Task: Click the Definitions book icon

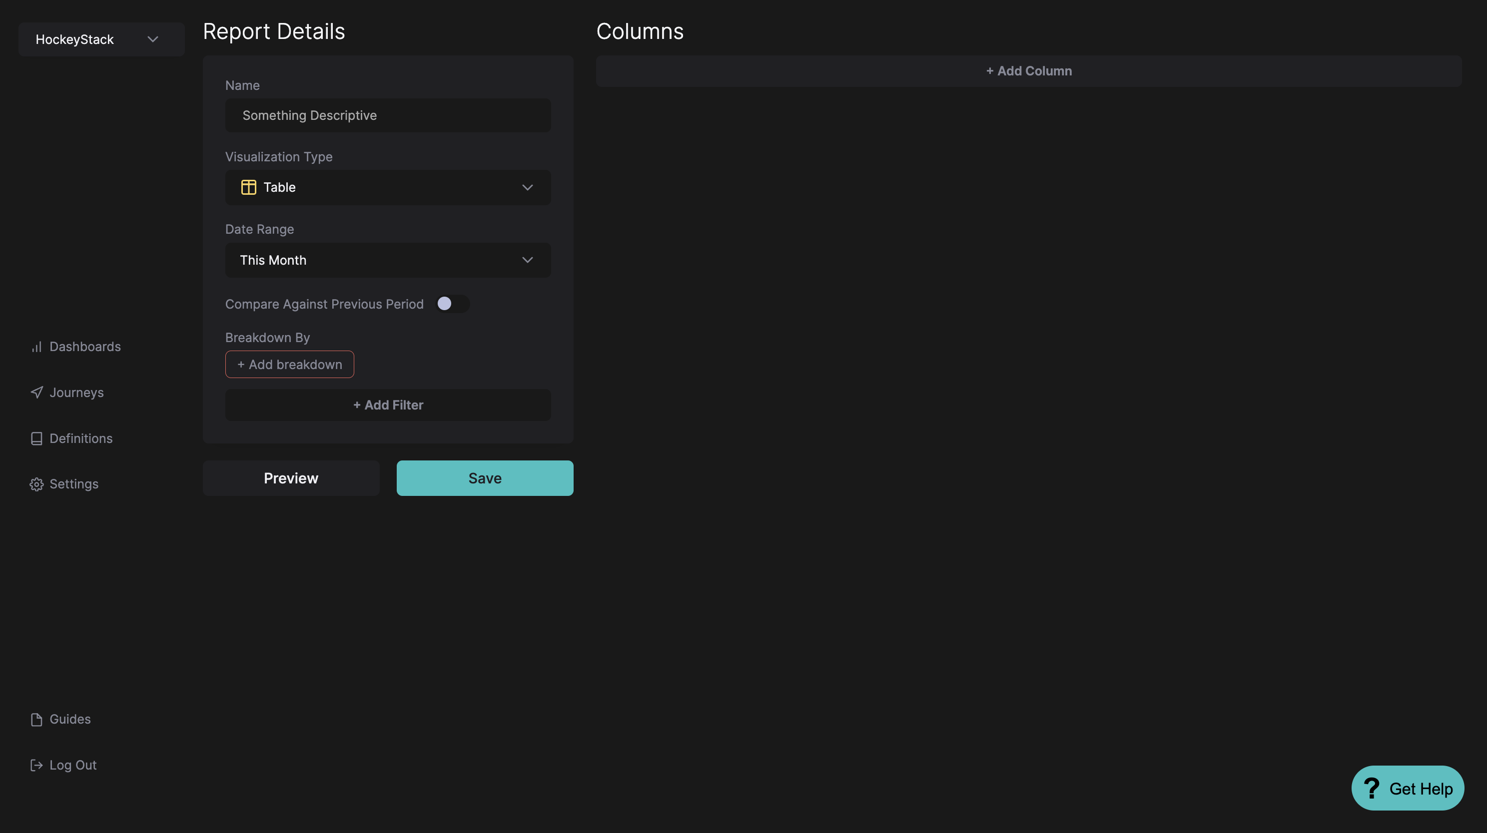Action: tap(36, 438)
